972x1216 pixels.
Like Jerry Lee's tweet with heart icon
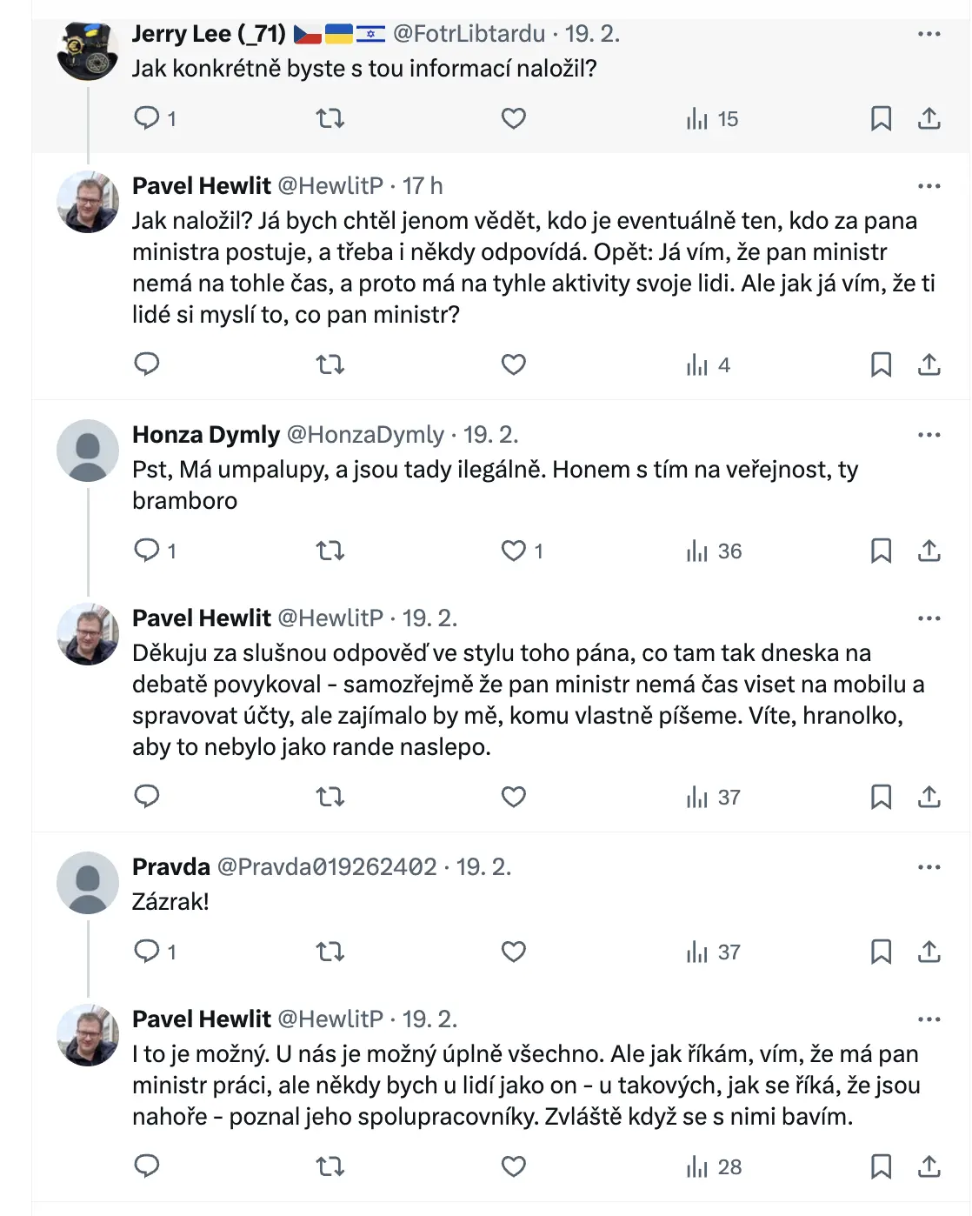(x=514, y=118)
